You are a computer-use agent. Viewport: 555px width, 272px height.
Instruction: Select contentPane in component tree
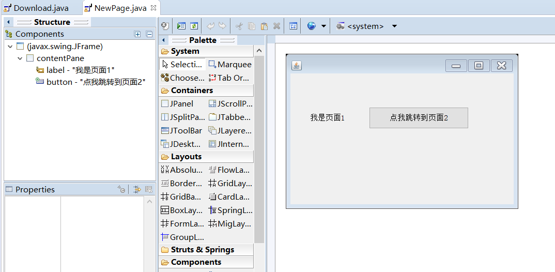pos(56,58)
